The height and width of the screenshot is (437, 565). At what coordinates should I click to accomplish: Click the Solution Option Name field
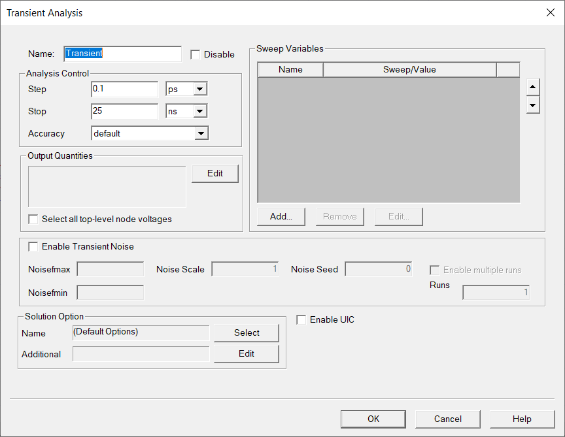coord(141,332)
